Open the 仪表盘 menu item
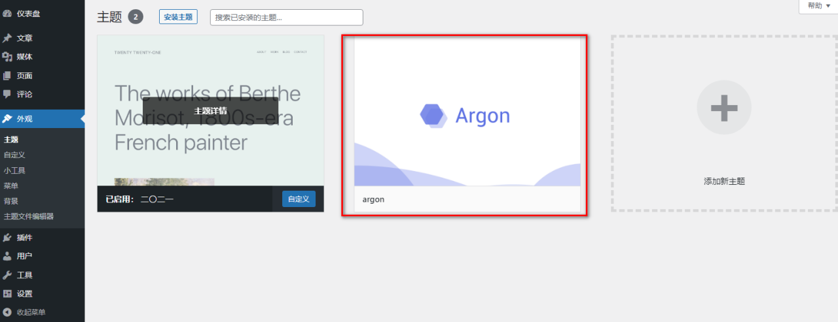 tap(42, 13)
